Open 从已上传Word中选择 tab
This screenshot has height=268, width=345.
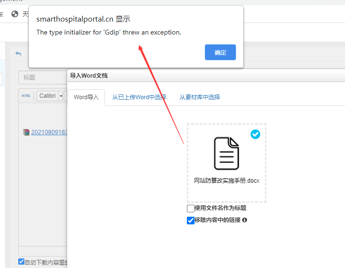coord(139,97)
